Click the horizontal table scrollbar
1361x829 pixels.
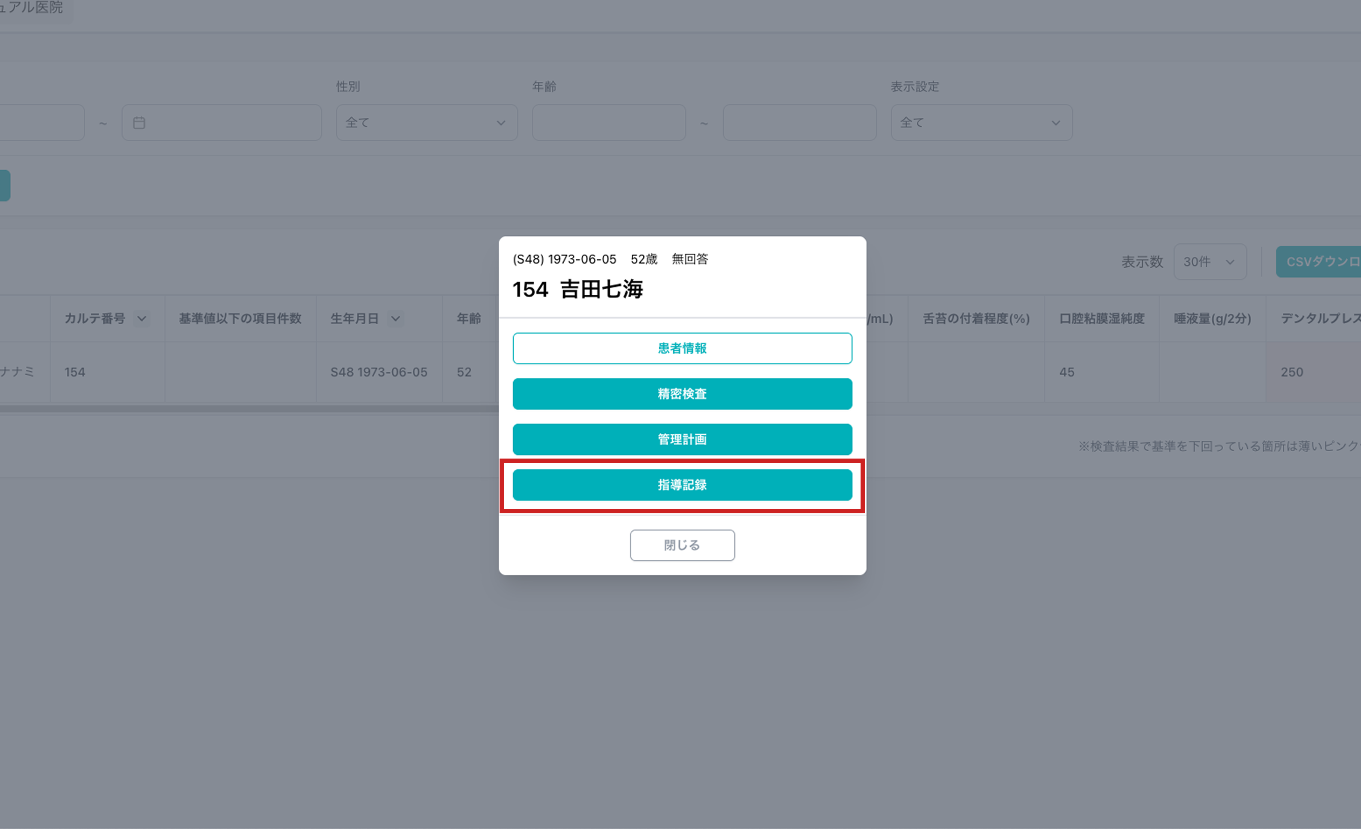tap(249, 409)
